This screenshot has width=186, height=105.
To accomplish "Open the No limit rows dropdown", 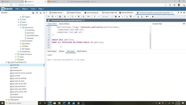I will (108, 17).
